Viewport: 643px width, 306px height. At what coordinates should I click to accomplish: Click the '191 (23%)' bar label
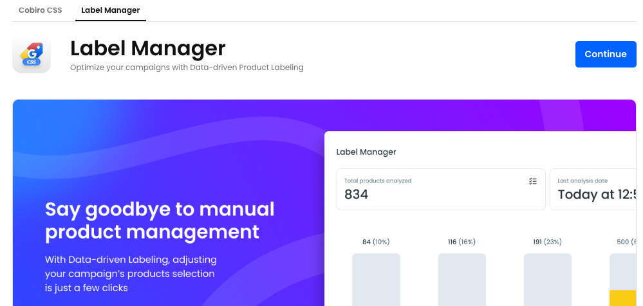point(548,242)
